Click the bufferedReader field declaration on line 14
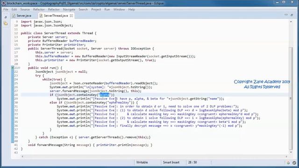This screenshot has height=168, width=299. [x=62, y=41]
